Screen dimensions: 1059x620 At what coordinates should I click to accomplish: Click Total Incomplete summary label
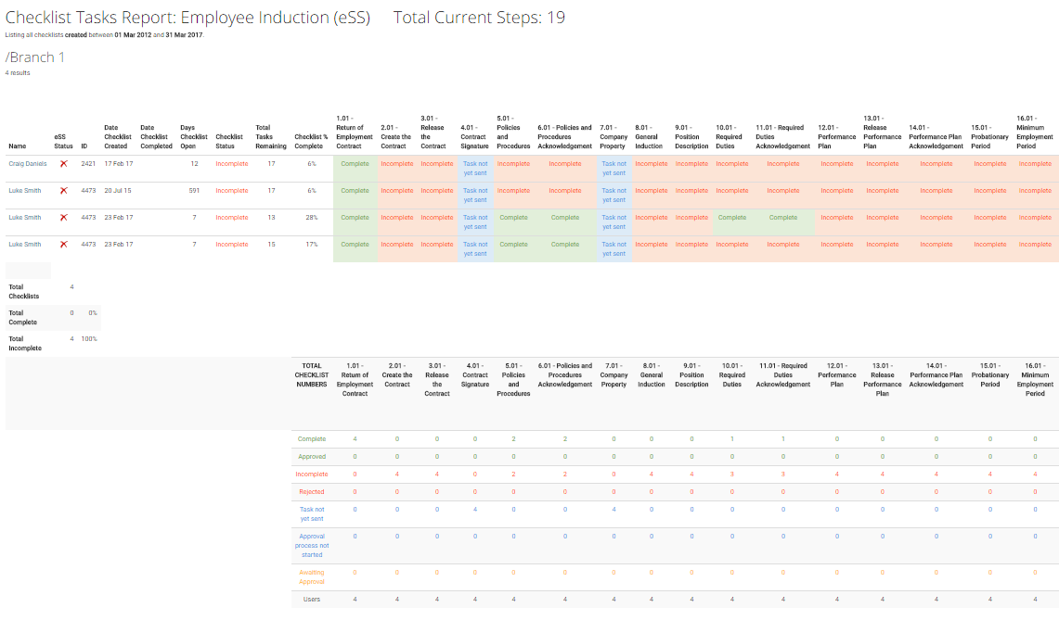[x=25, y=344]
